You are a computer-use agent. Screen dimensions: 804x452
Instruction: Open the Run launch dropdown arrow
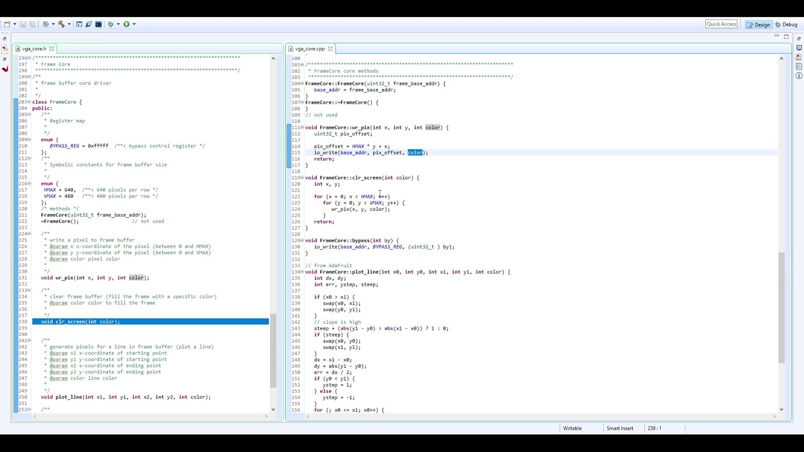pos(134,24)
